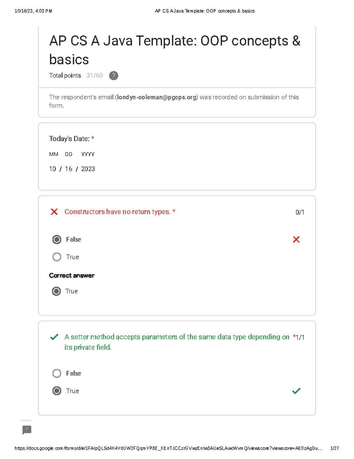Click the day value 16 in date
Viewport: 354px width, 459px height.
click(x=68, y=169)
